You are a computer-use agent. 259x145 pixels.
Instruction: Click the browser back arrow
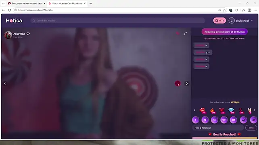(x=3, y=10)
